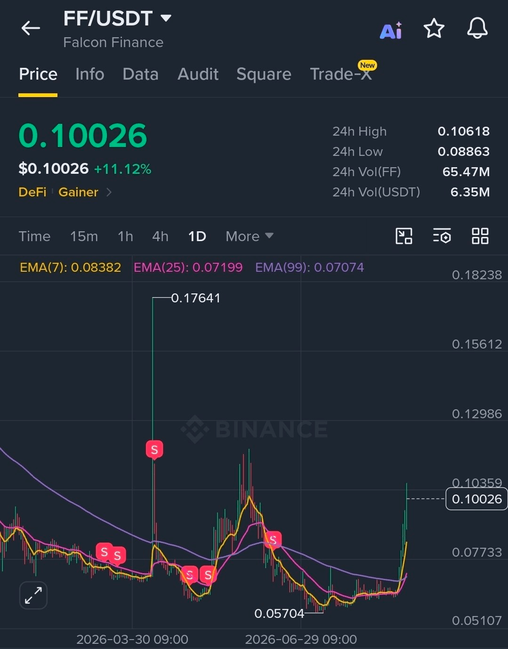Open the Audit tab

(198, 74)
